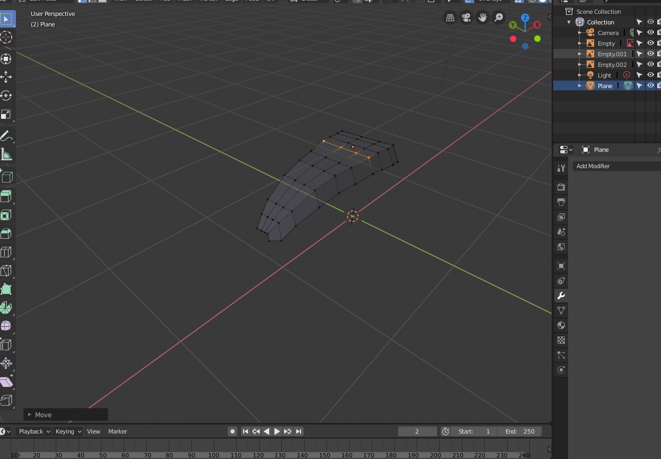Screen dimensions: 661x459
Task: Click the light data icon beside Light
Action: pos(626,75)
